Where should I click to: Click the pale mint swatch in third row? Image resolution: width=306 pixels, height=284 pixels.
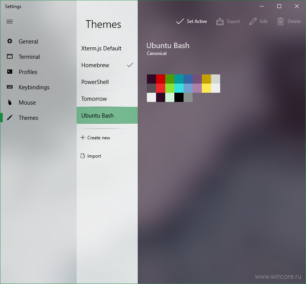click(x=170, y=97)
